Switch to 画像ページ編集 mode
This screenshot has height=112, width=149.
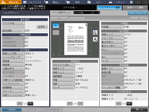(x=135, y=8)
